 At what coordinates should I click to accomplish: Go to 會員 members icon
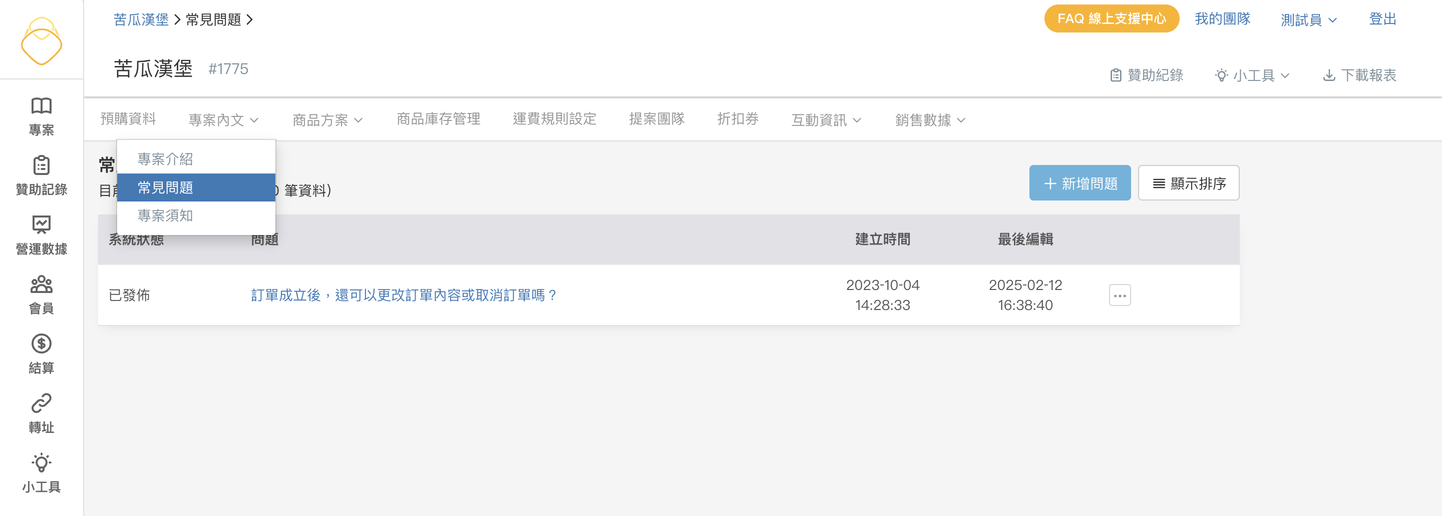click(42, 284)
